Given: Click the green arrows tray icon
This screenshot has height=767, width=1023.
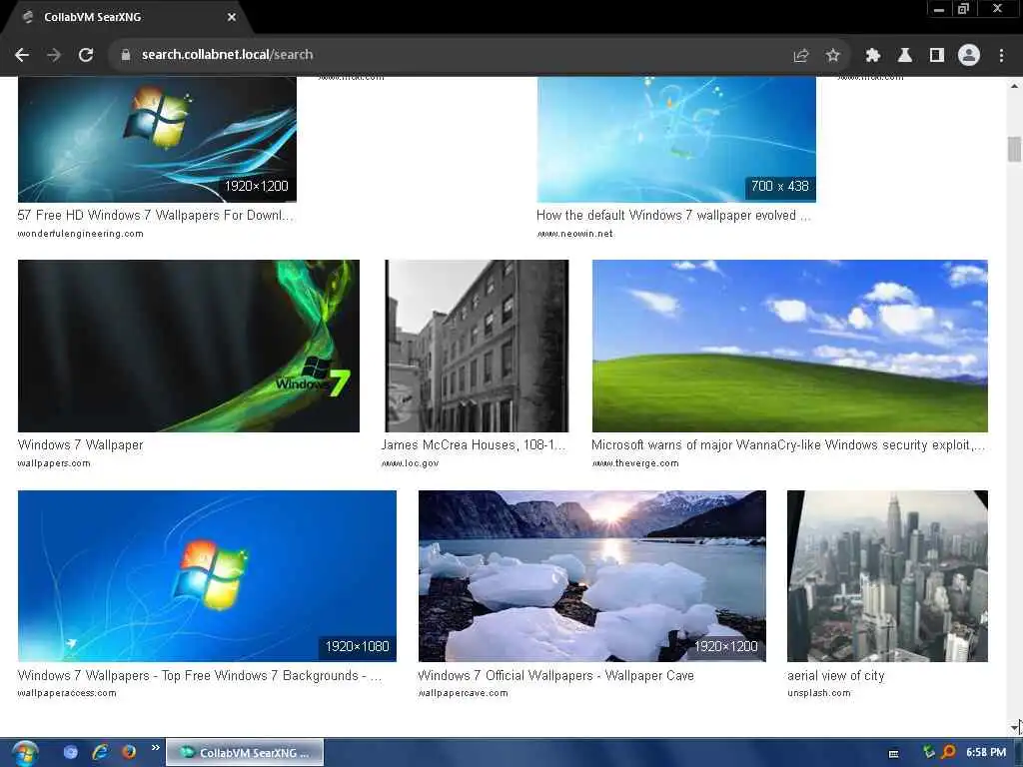Looking at the screenshot, I should click(x=929, y=752).
